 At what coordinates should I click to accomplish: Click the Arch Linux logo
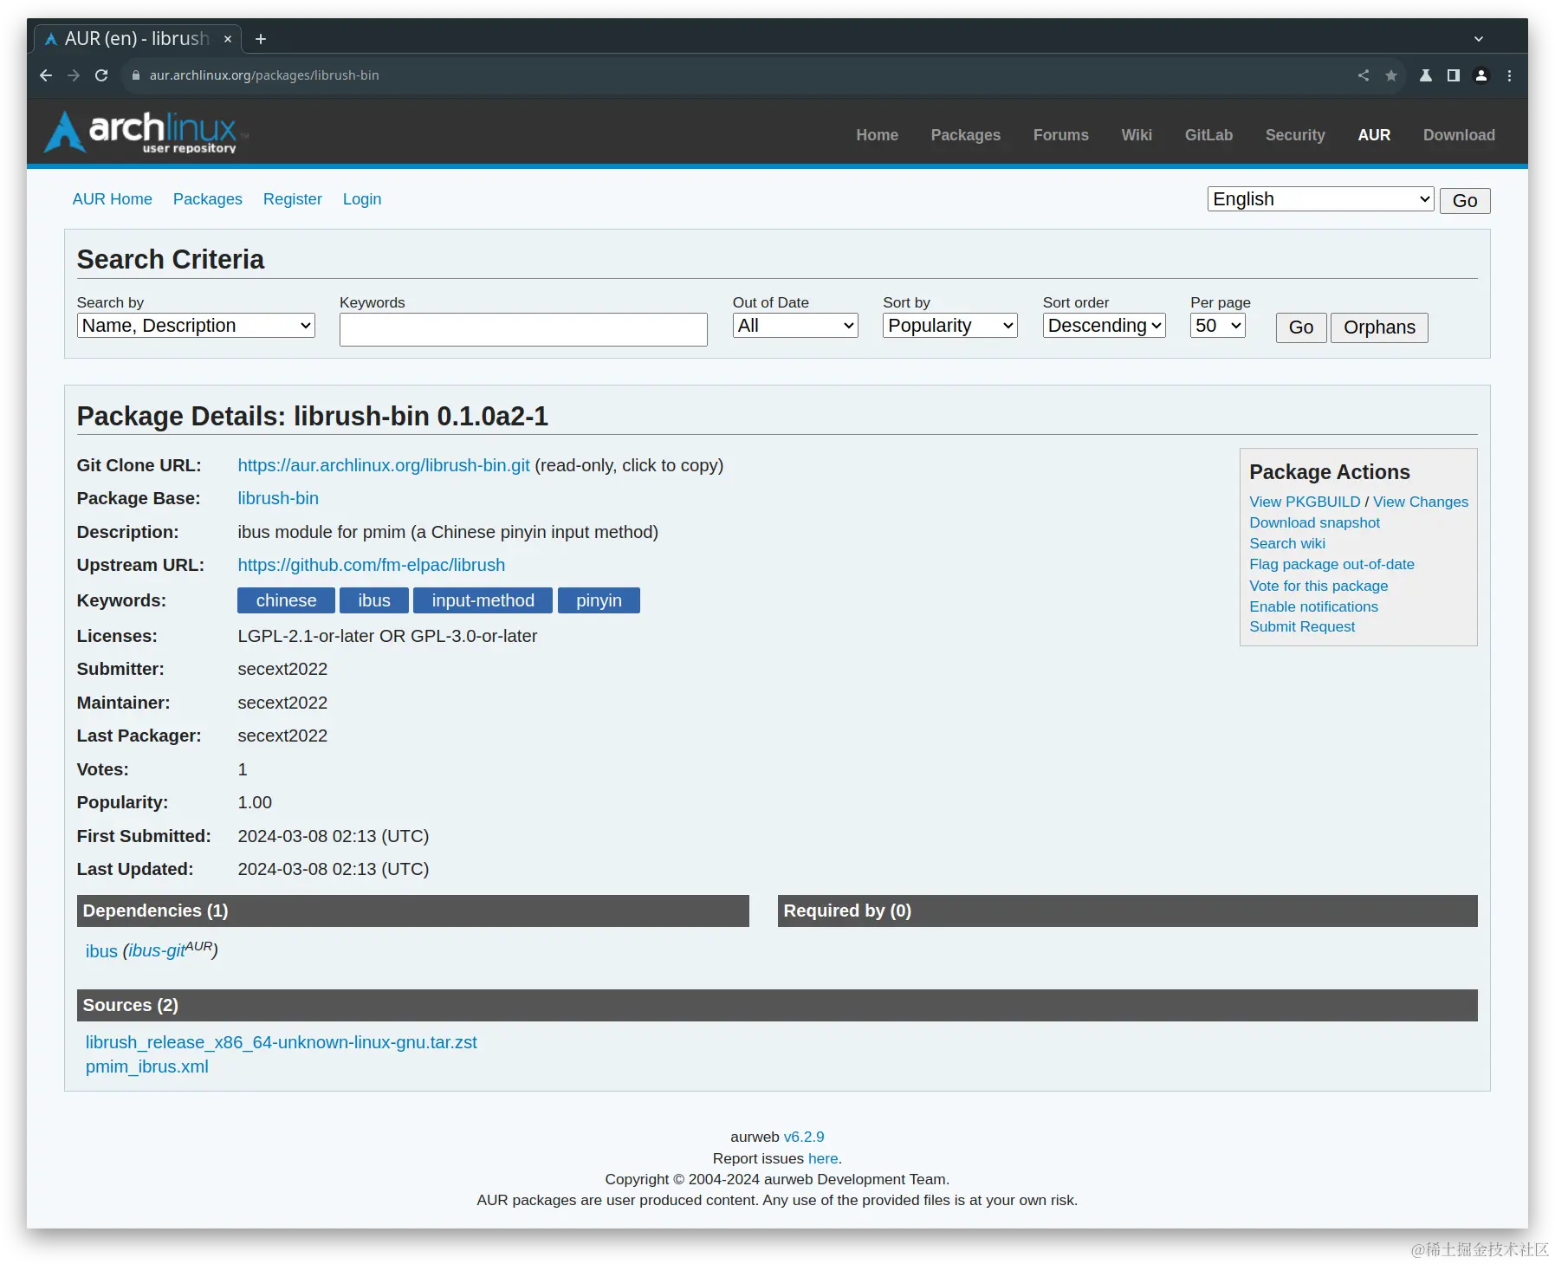(146, 133)
